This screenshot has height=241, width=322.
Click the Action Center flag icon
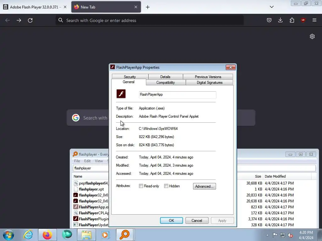pyautogui.click(x=275, y=235)
